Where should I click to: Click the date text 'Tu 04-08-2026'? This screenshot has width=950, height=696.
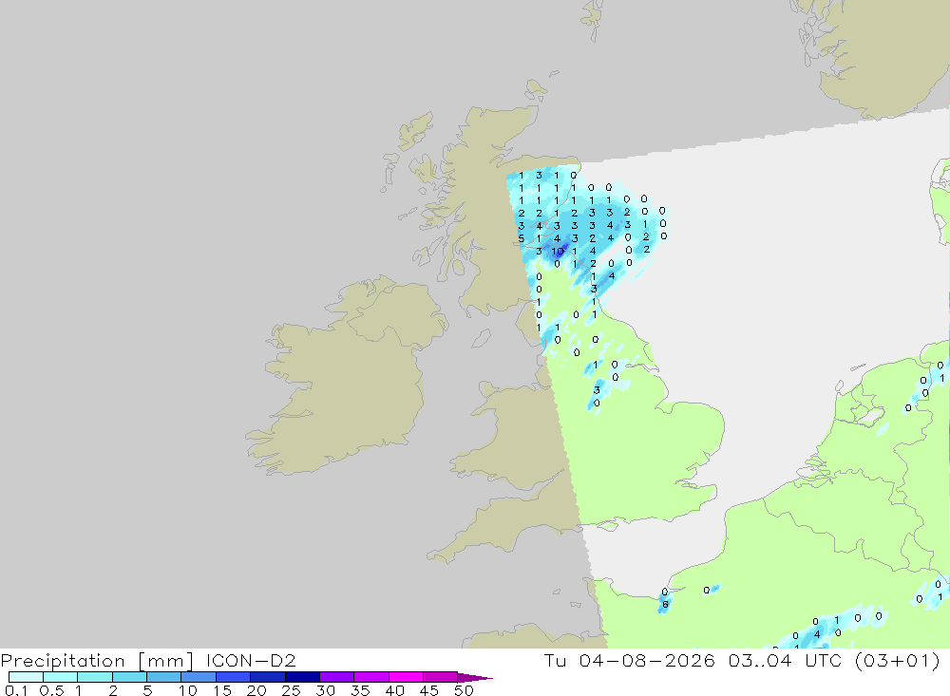630,660
